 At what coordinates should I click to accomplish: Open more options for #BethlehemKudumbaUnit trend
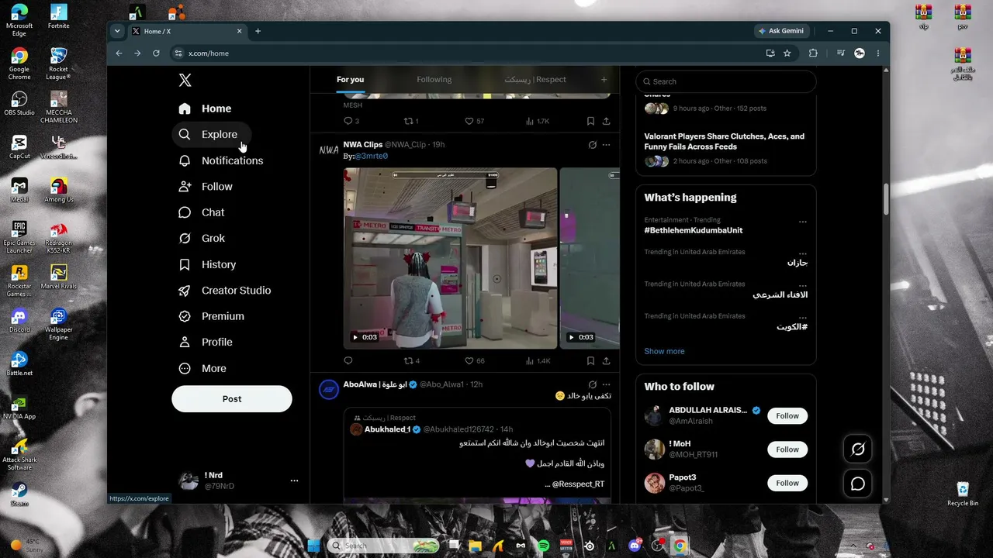tap(803, 222)
